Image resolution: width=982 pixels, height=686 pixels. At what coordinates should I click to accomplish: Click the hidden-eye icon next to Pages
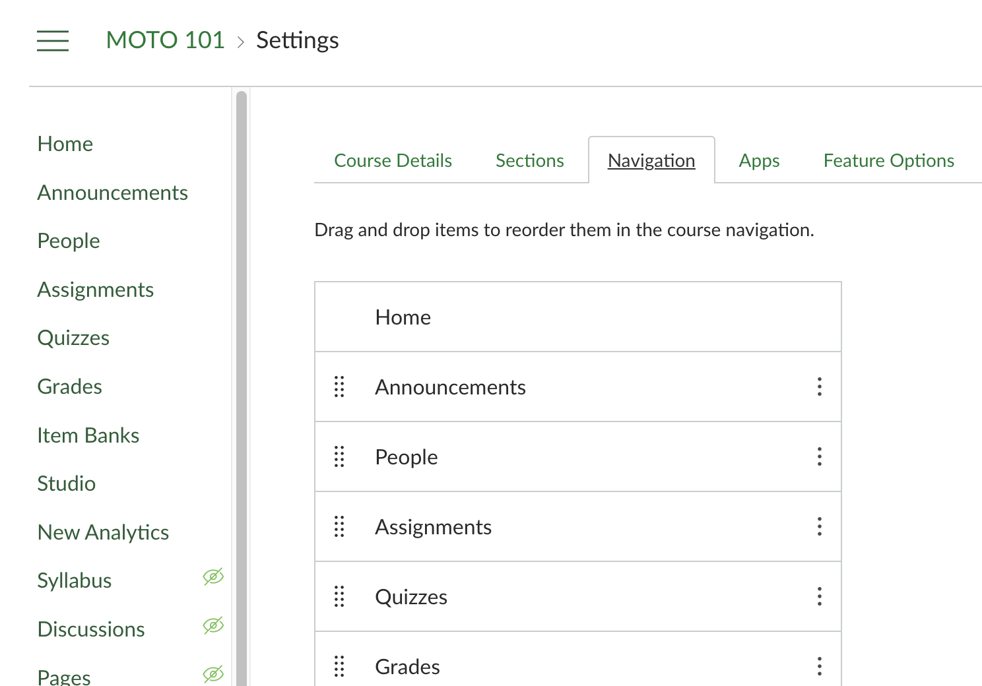pyautogui.click(x=213, y=674)
